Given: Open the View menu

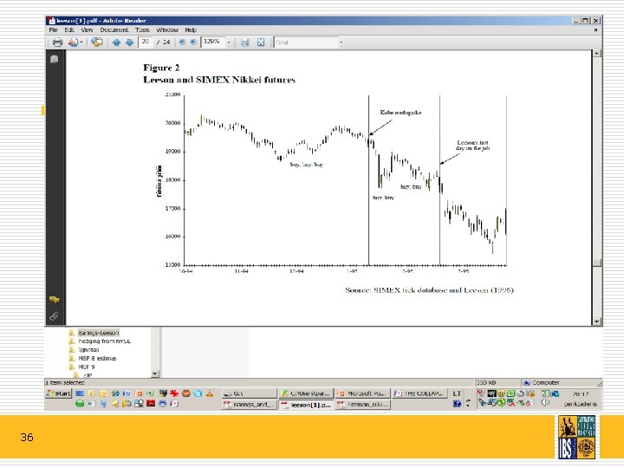Looking at the screenshot, I should tap(87, 29).
